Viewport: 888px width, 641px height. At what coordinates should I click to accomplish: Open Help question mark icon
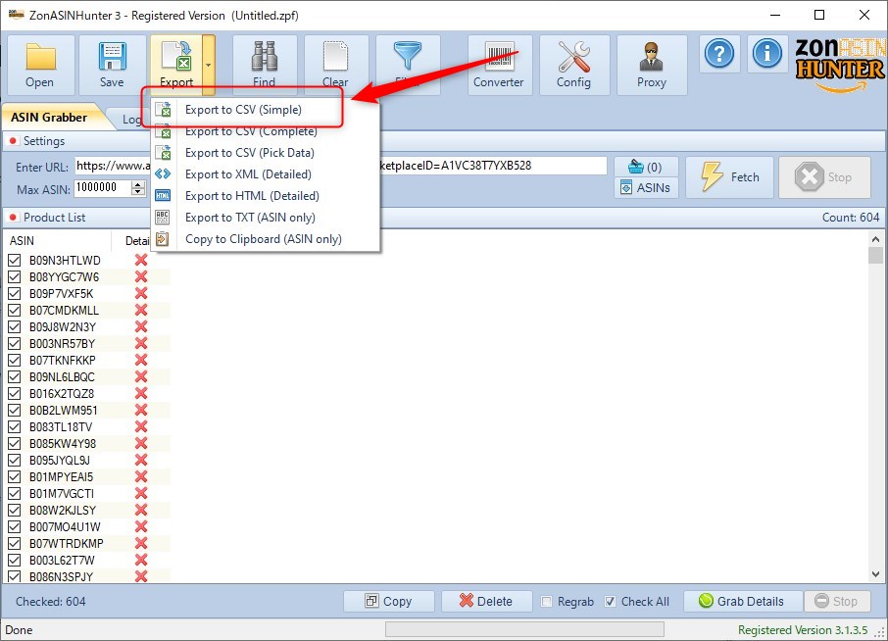(x=719, y=54)
